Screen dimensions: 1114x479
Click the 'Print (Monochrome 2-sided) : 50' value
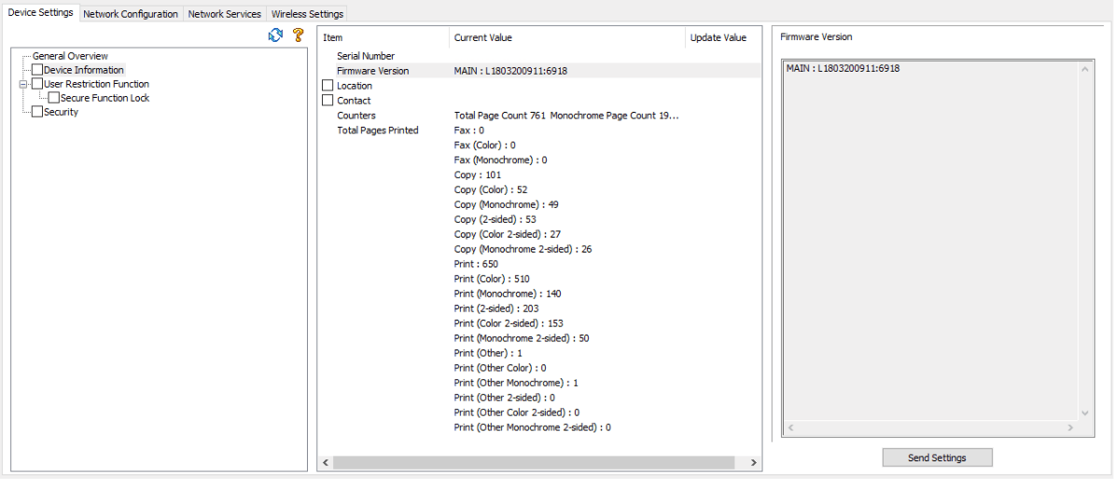coord(522,337)
